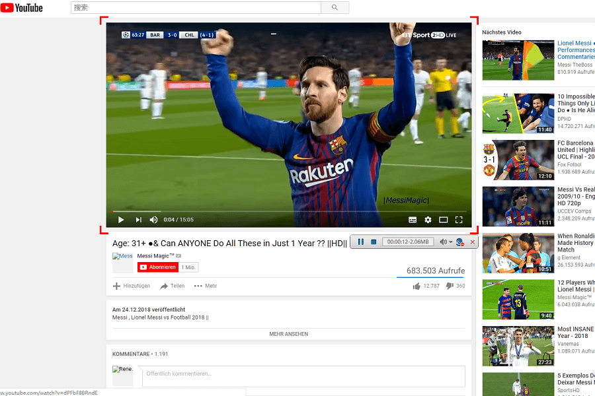This screenshot has height=396, width=595.
Task: Open the player settings gear
Action: pos(428,220)
